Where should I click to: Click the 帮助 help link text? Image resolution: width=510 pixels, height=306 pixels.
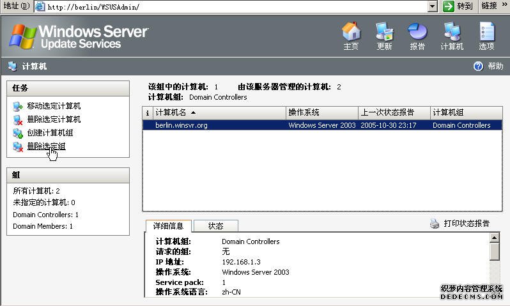click(x=495, y=66)
